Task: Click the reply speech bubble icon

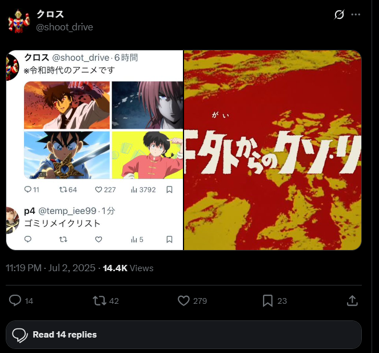Action: click(15, 300)
